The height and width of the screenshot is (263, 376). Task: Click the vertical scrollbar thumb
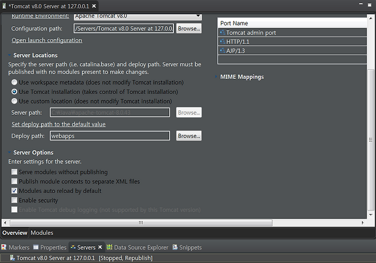pos(371,139)
